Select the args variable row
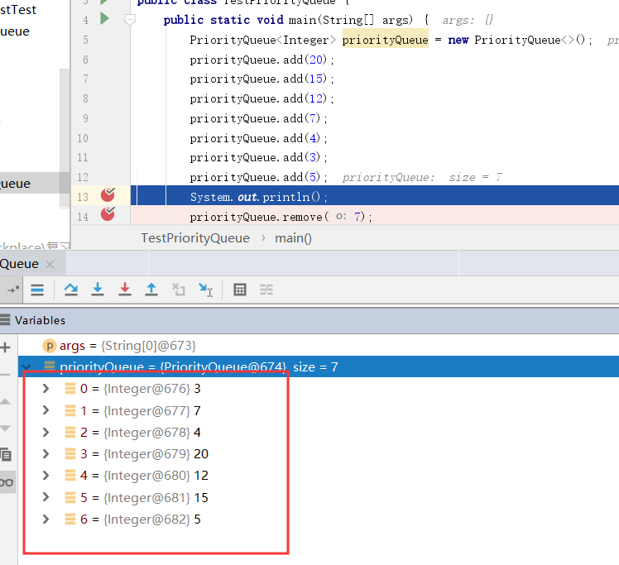 [x=318, y=346]
